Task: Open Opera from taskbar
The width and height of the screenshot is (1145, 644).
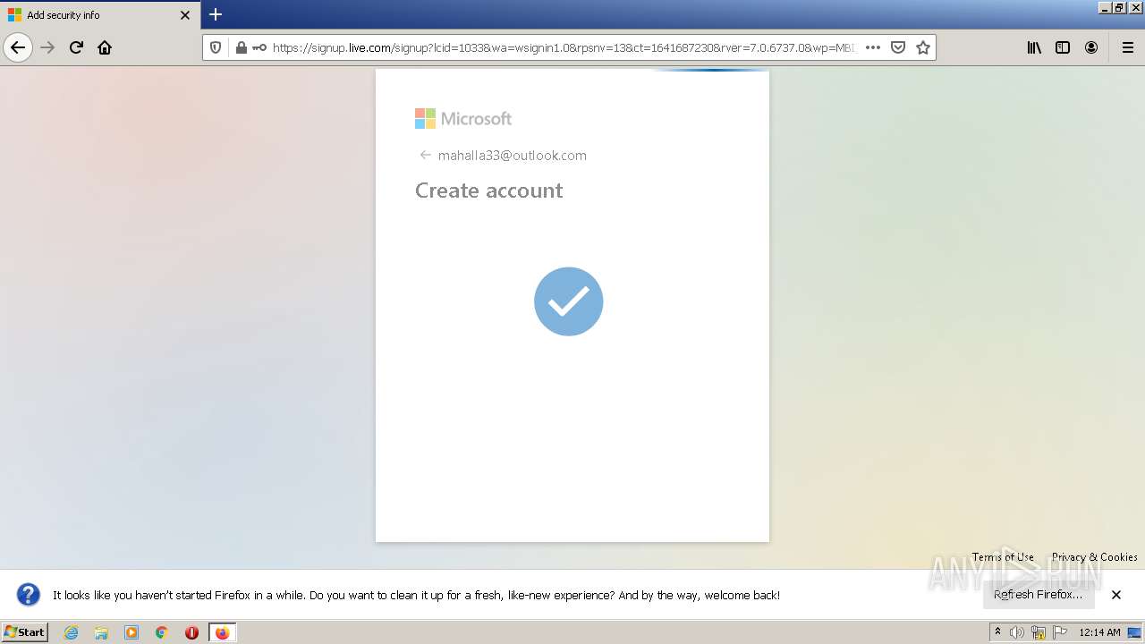Action: click(x=191, y=632)
